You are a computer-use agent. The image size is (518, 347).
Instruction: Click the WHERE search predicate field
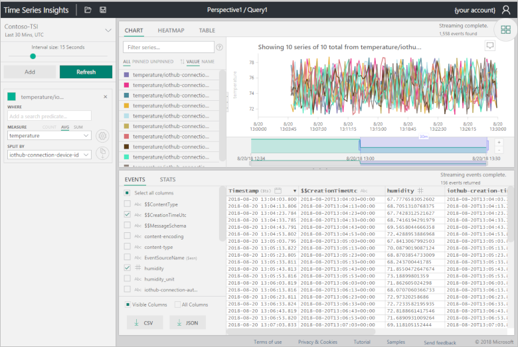click(49, 116)
